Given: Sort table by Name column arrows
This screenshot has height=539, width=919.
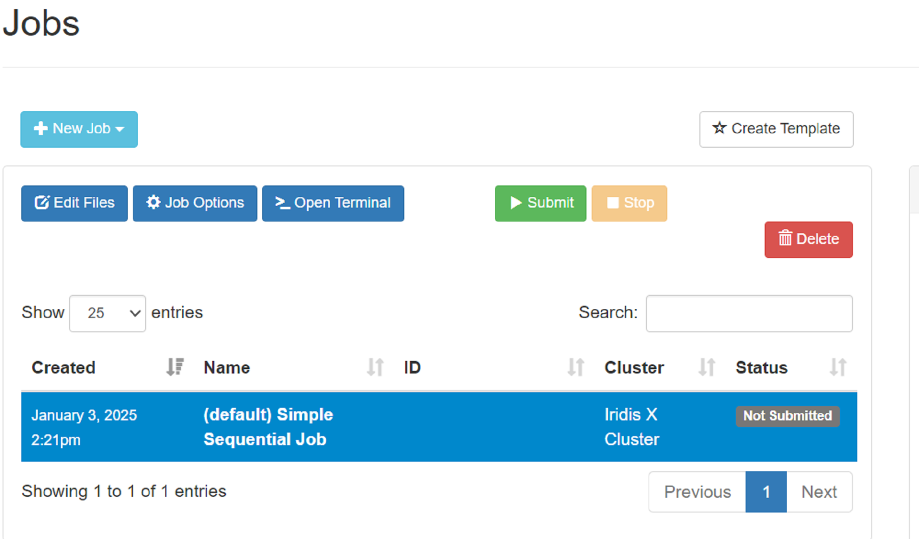Looking at the screenshot, I should (375, 367).
